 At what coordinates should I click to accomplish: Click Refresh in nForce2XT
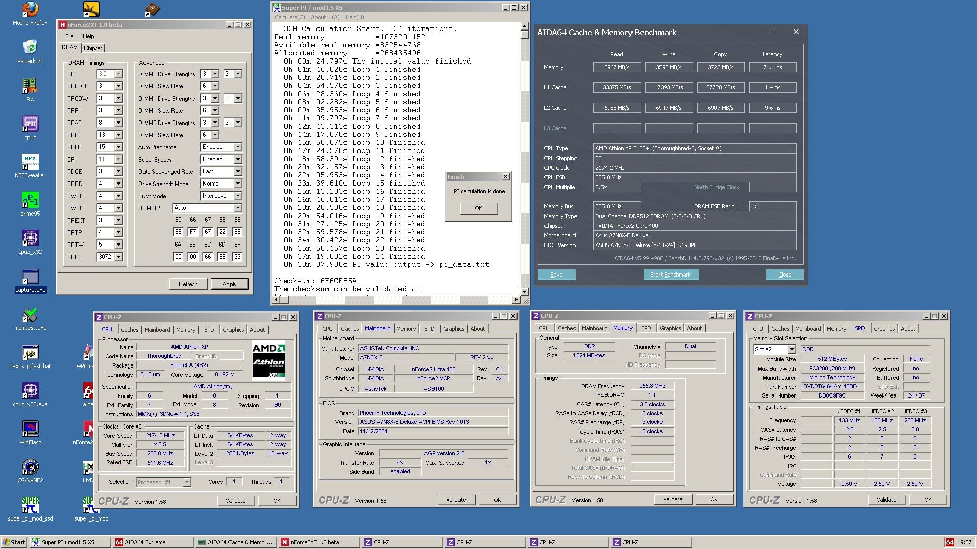click(x=188, y=284)
